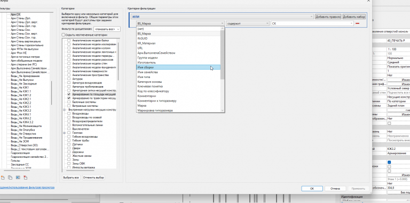Open the содержит operator dropdown
The width and height of the screenshot is (410, 203).
pos(248,23)
